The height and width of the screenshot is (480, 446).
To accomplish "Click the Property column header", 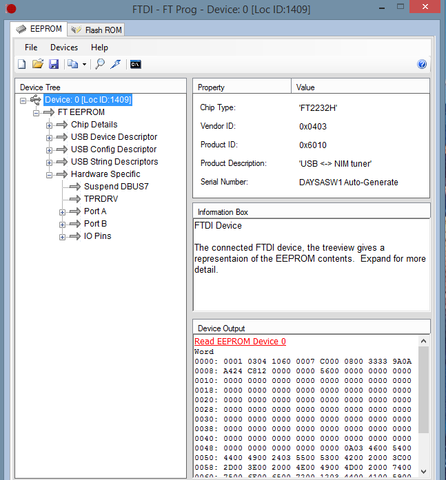I will [x=242, y=87].
